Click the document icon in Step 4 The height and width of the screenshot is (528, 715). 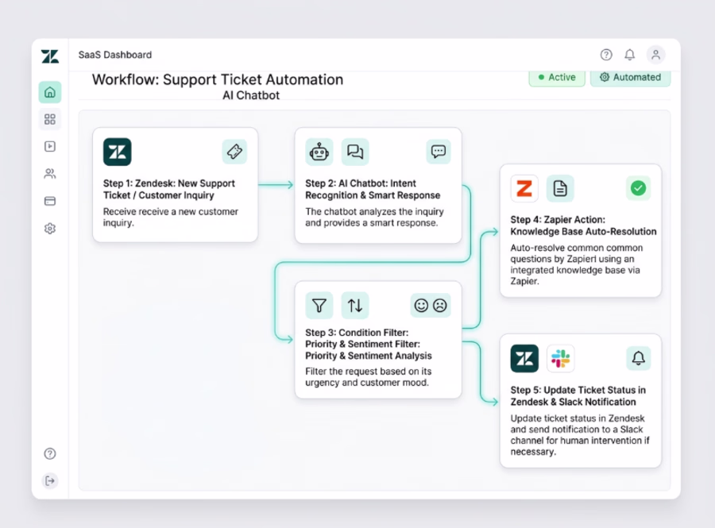560,188
